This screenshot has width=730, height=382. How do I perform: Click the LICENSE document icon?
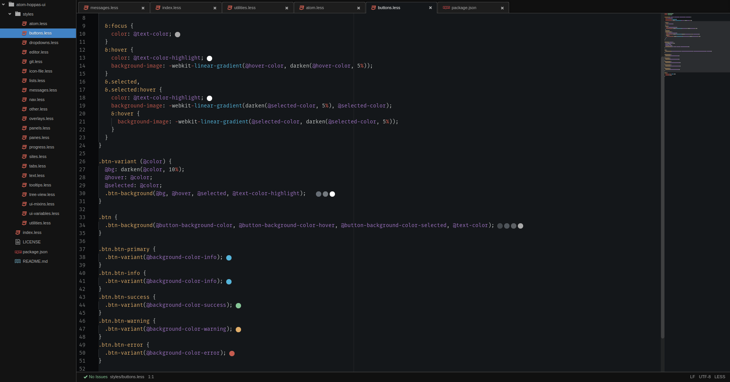18,242
